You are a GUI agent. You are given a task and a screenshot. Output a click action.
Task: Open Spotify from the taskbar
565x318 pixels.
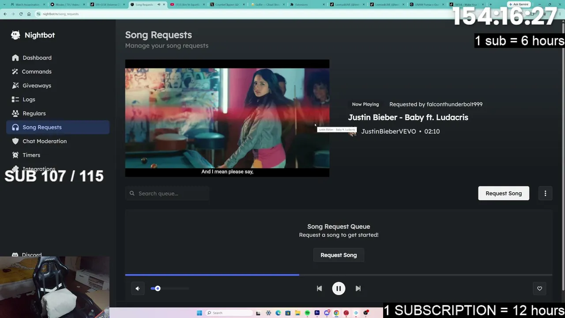pyautogui.click(x=307, y=313)
